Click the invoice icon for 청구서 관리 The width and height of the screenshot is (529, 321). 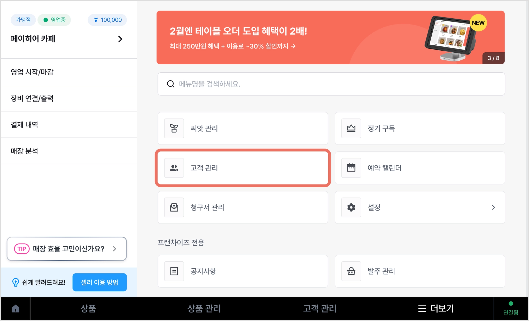174,207
